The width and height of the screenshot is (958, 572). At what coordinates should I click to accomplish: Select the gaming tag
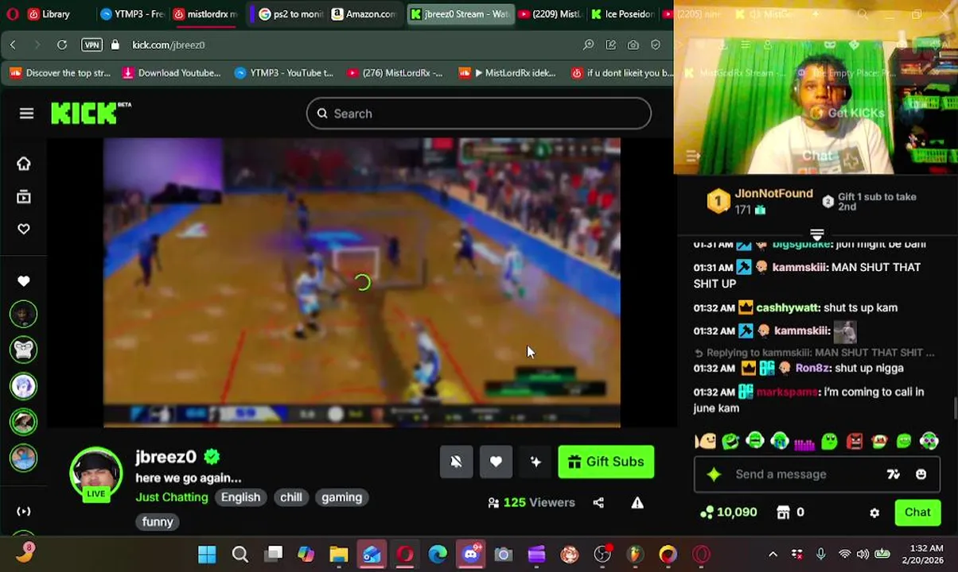(x=341, y=497)
